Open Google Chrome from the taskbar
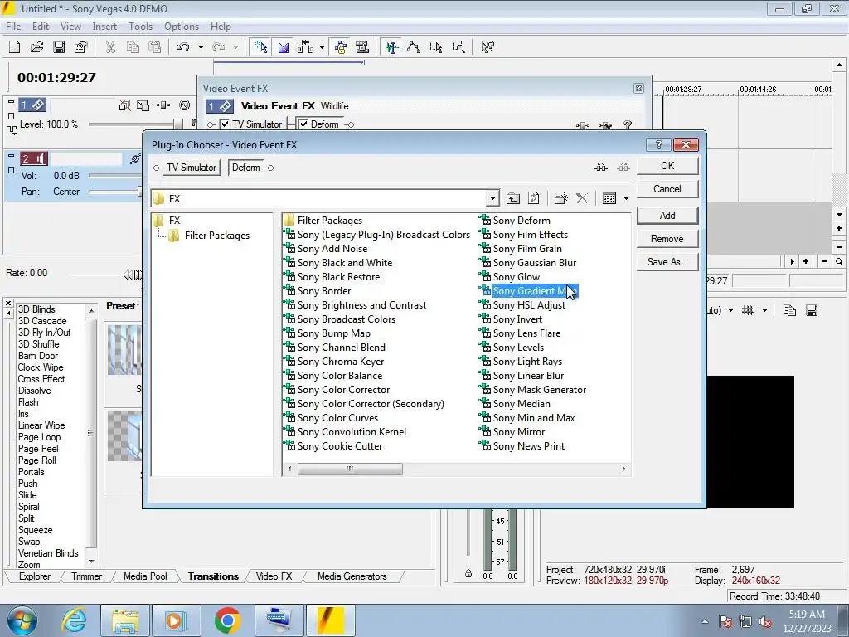 [227, 620]
